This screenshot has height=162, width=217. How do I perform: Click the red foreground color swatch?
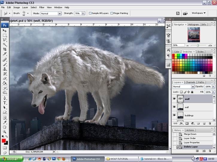coord(4,141)
